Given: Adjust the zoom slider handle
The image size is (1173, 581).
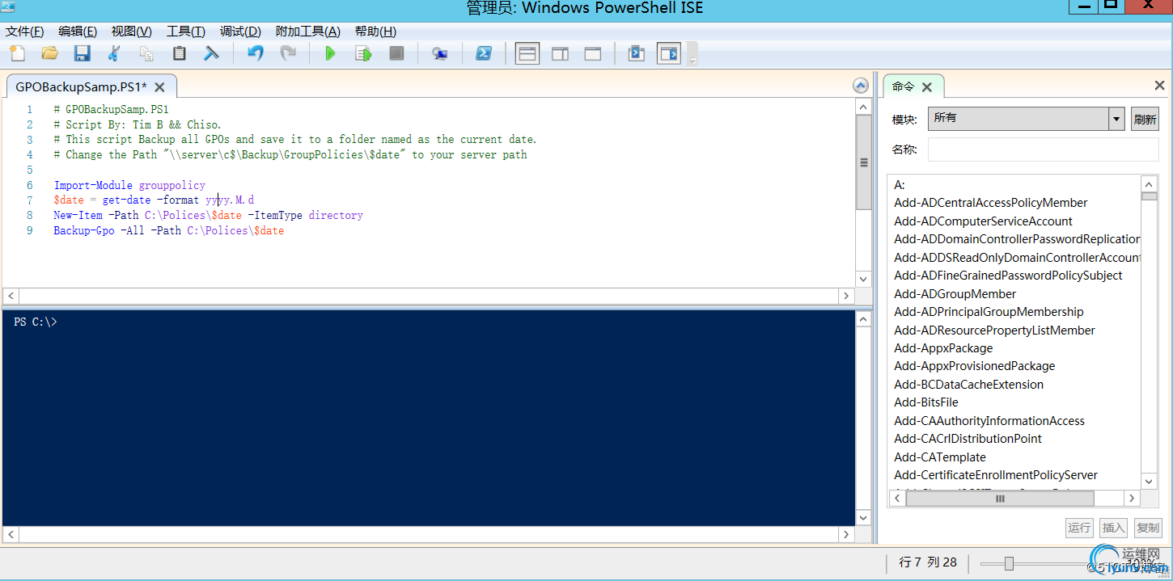Looking at the screenshot, I should point(1009,563).
